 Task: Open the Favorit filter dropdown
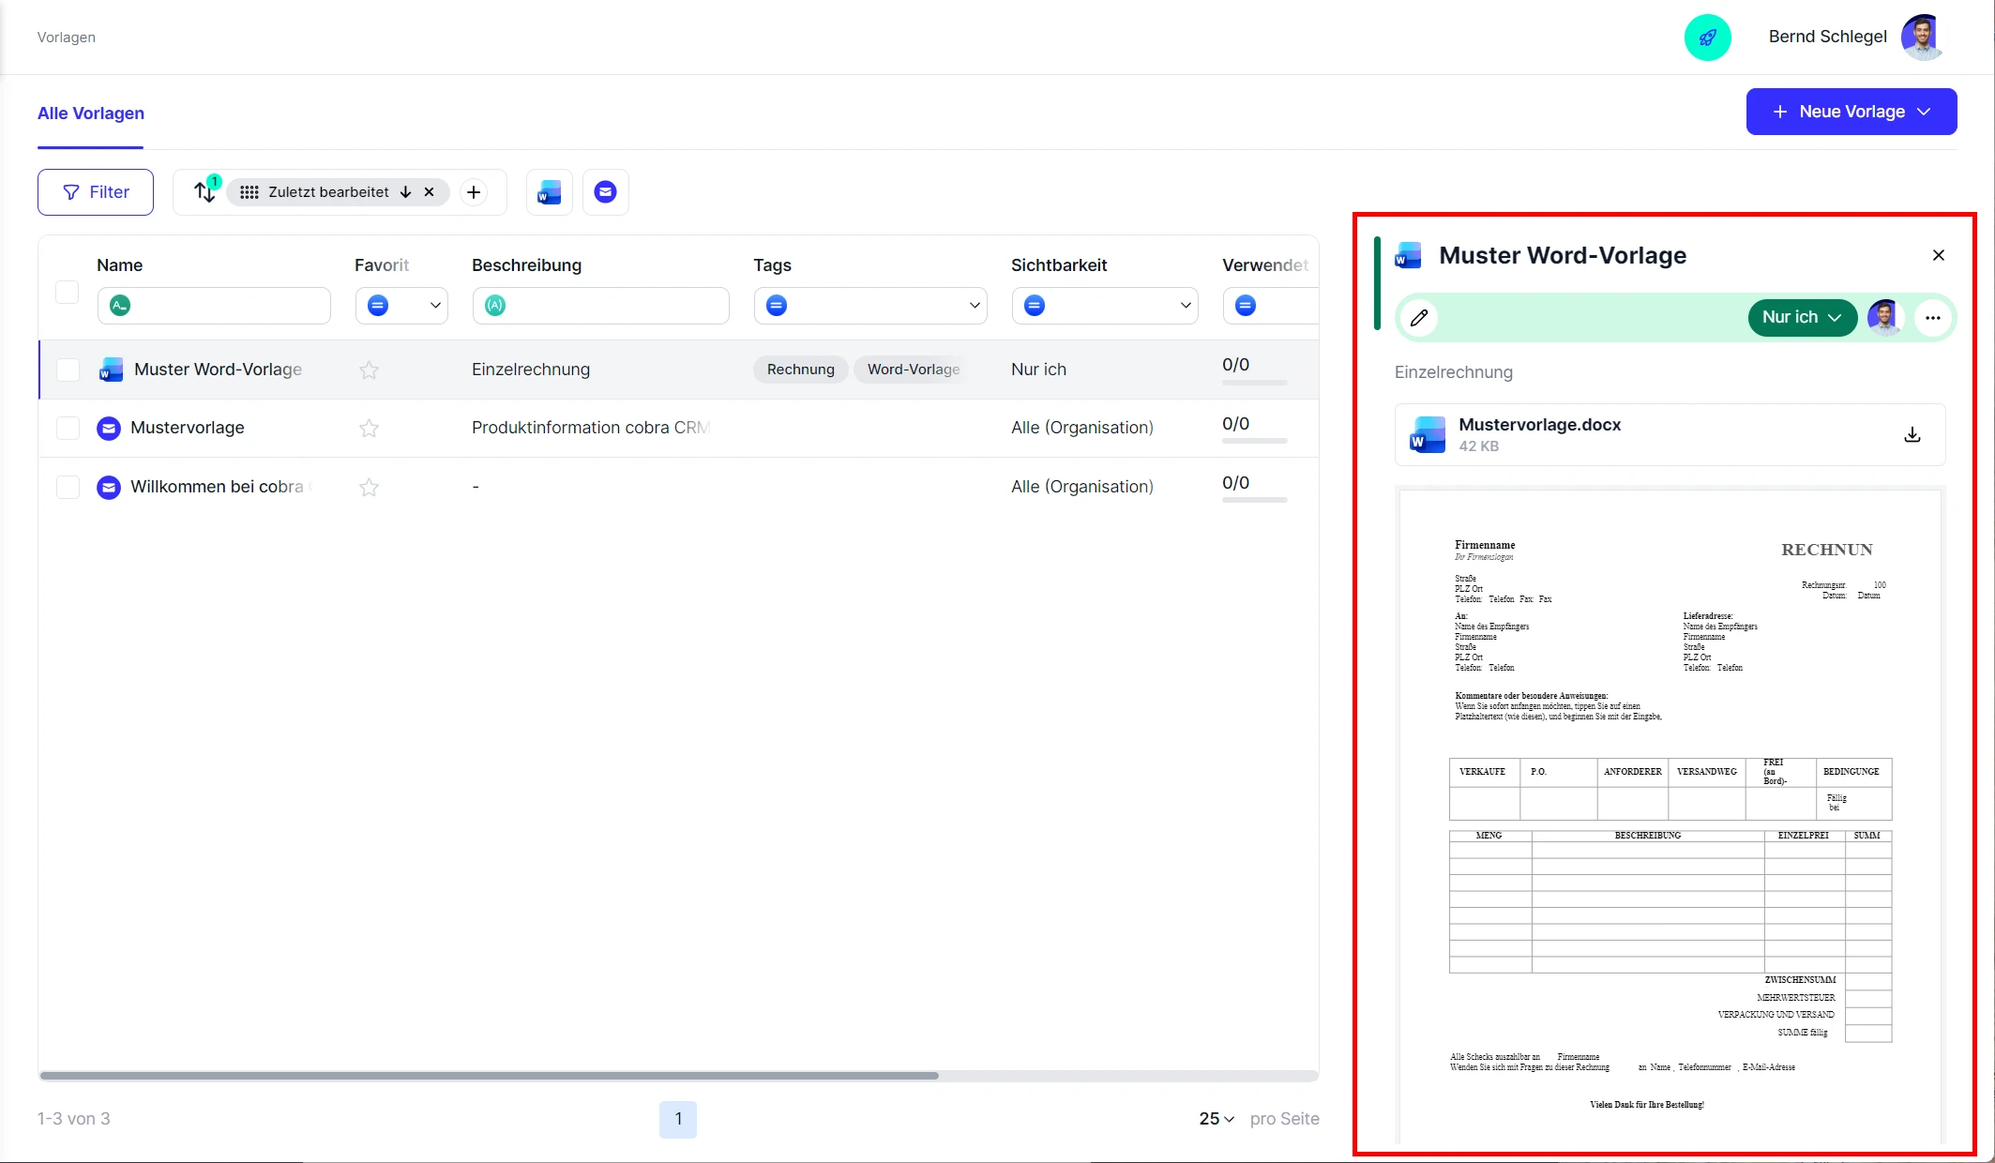[401, 306]
